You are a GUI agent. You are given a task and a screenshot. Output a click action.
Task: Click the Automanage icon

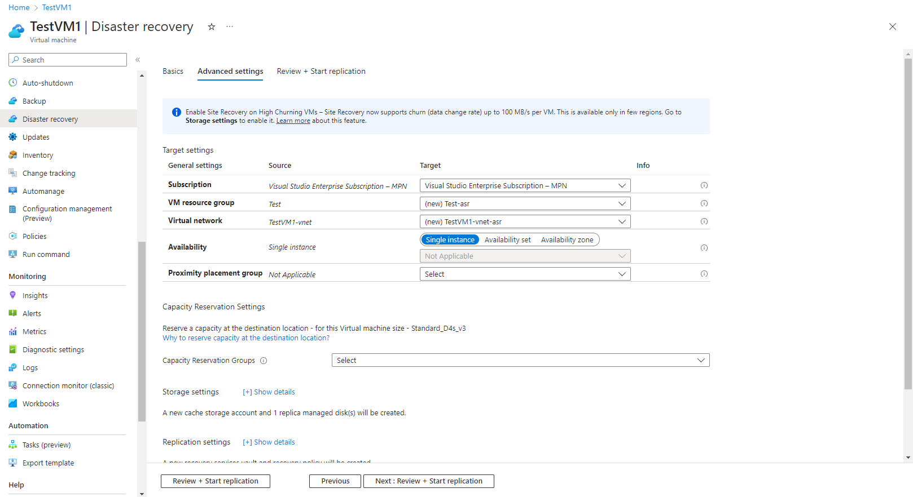pos(13,191)
